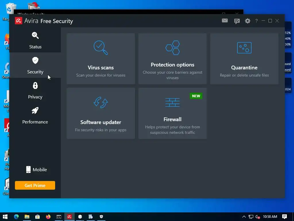Click the Mobile phone icon
This screenshot has width=294, height=221.
pos(28,169)
